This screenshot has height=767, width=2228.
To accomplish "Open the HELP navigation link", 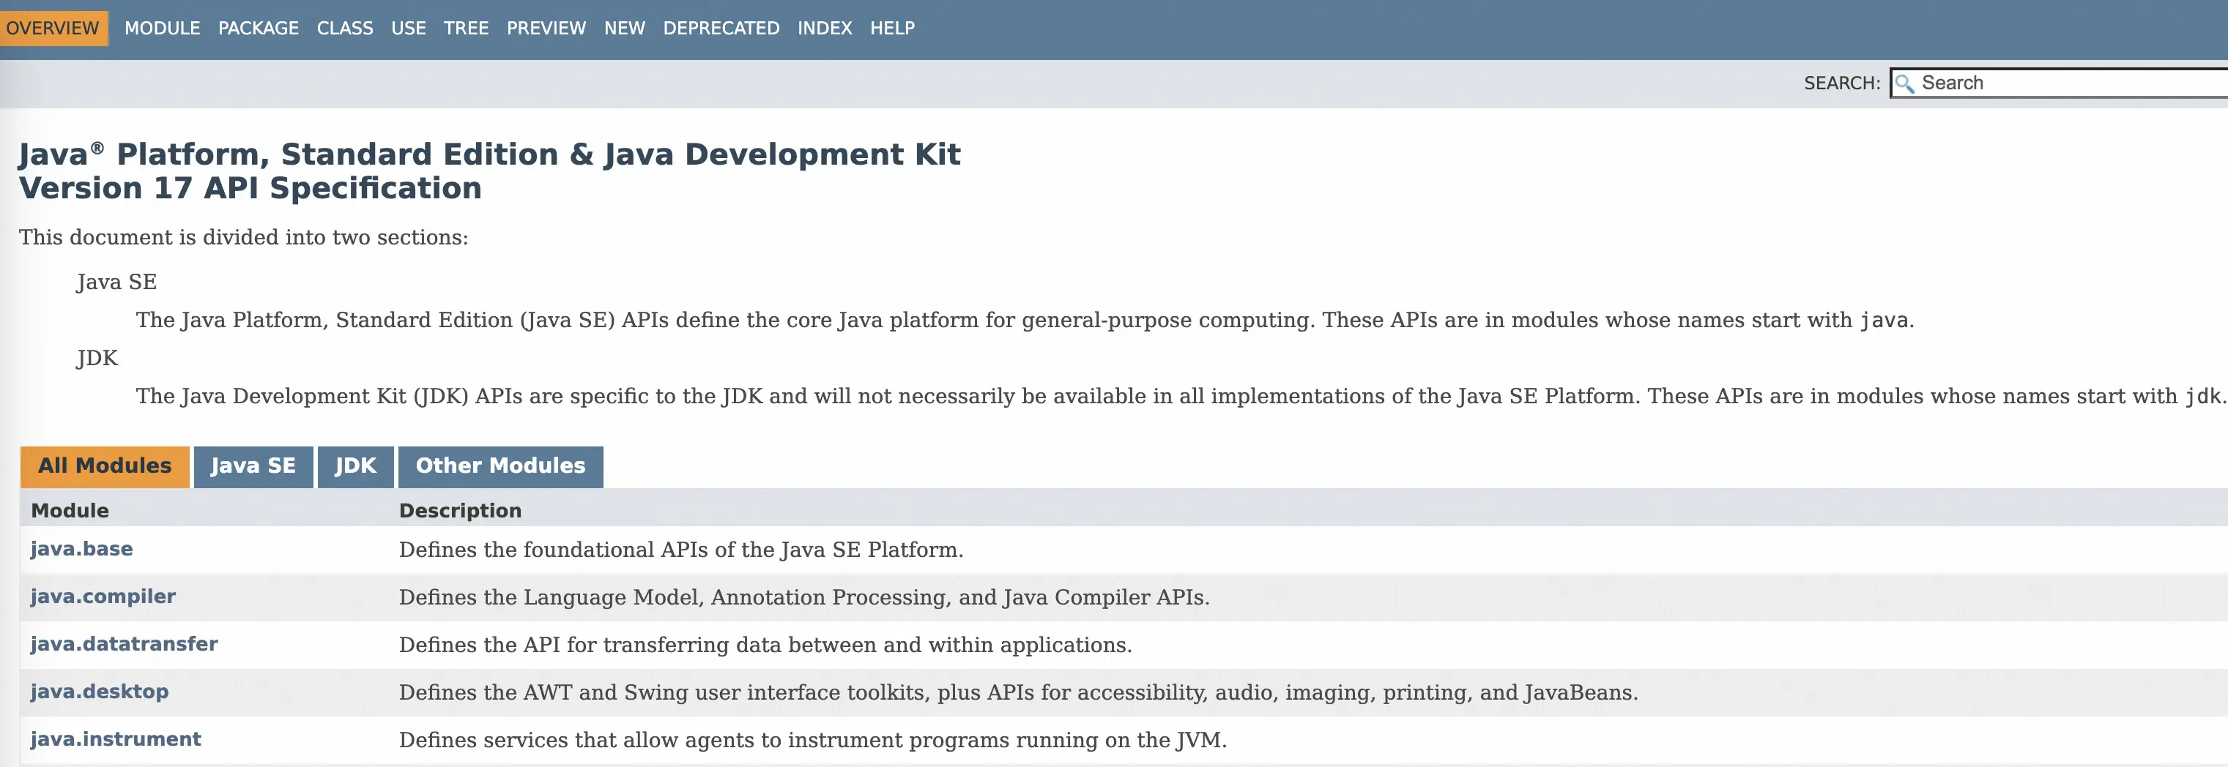I will (892, 29).
